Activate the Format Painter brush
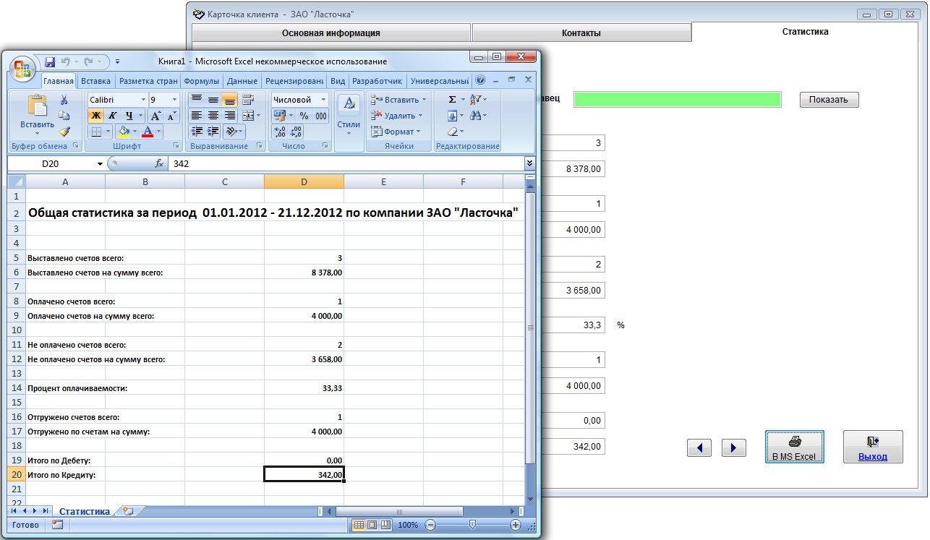Viewport: 930px width, 540px height. click(64, 132)
